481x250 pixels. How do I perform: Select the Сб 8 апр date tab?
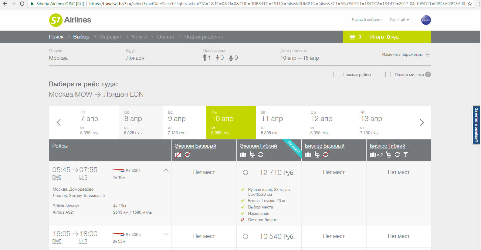click(x=141, y=122)
